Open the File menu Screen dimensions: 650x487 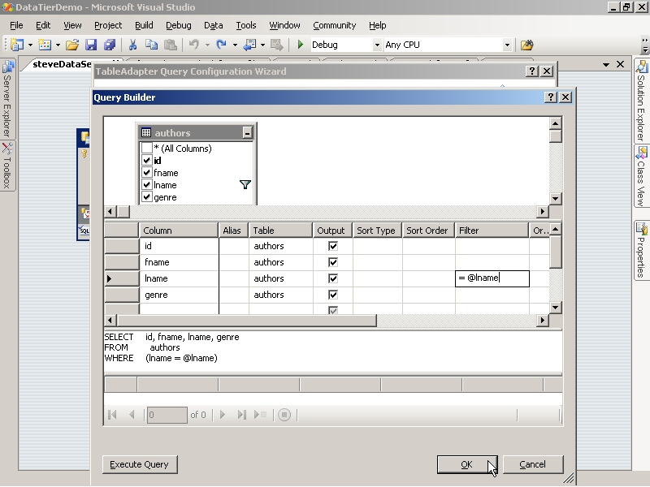click(x=16, y=25)
